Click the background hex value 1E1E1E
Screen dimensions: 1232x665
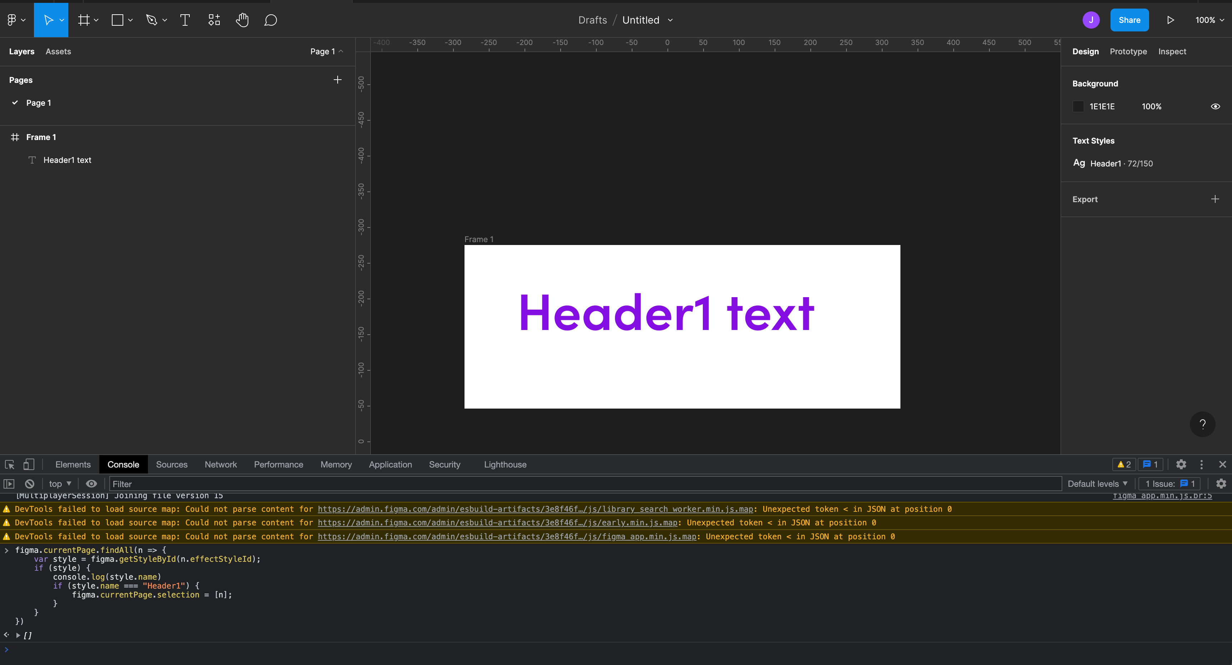coord(1102,107)
